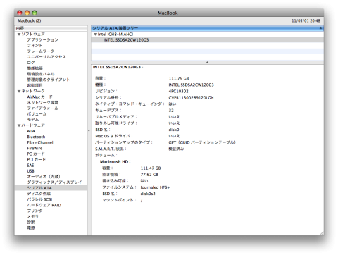Show ログ in the sidebar
Viewport: 338px width, 255px height.
click(x=31, y=63)
